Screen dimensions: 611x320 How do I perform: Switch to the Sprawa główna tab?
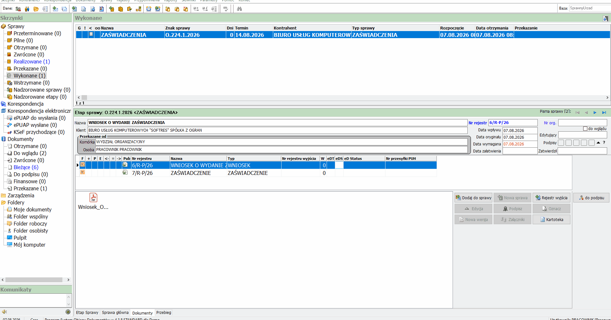tap(115, 313)
